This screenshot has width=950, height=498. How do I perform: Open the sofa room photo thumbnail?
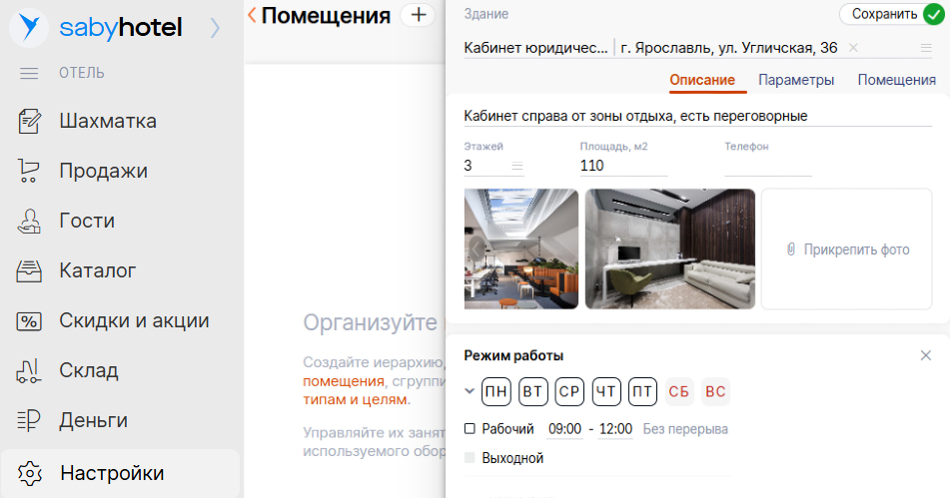pos(668,249)
